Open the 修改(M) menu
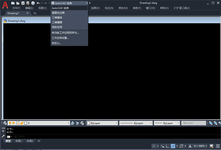The width and height of the screenshot is (221, 150). pos(123,8)
